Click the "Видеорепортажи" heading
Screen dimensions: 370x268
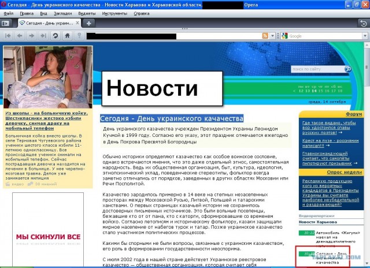[x=316, y=216]
